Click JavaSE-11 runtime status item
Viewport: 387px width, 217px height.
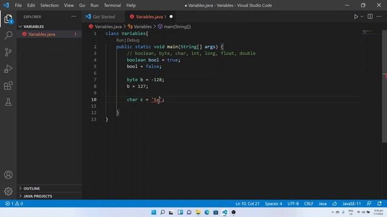pyautogui.click(x=351, y=204)
